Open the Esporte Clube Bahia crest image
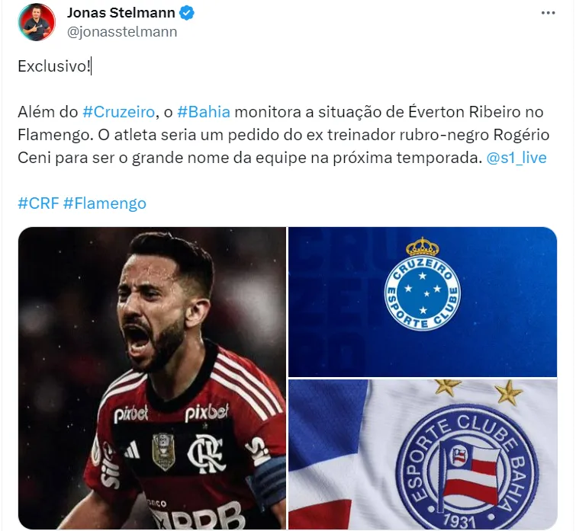Screen dimensions: 576x531 [x=423, y=454]
